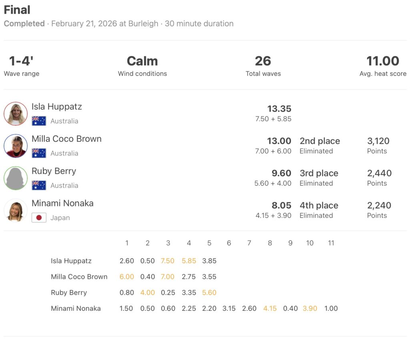The image size is (412, 342).
Task: Select Ruby Berry's 5.60 wave score
Action: coord(209,292)
